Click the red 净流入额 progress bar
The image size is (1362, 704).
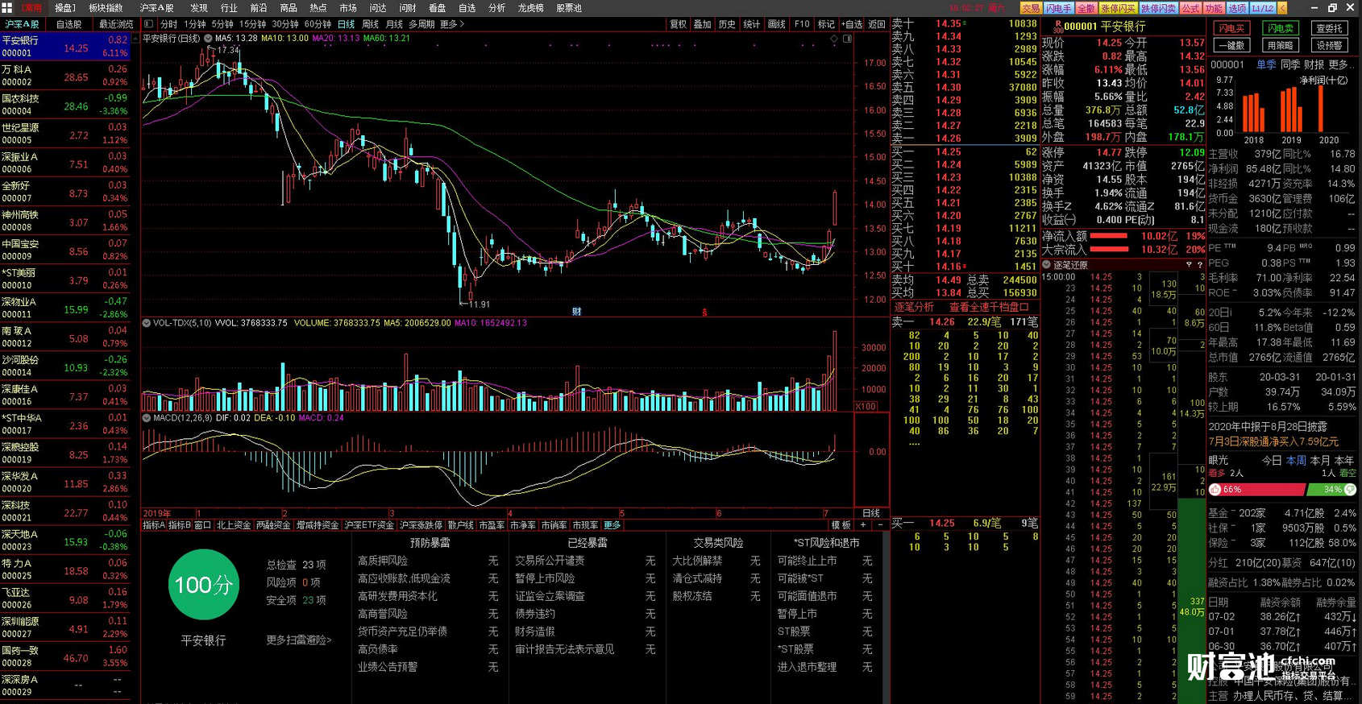1109,236
